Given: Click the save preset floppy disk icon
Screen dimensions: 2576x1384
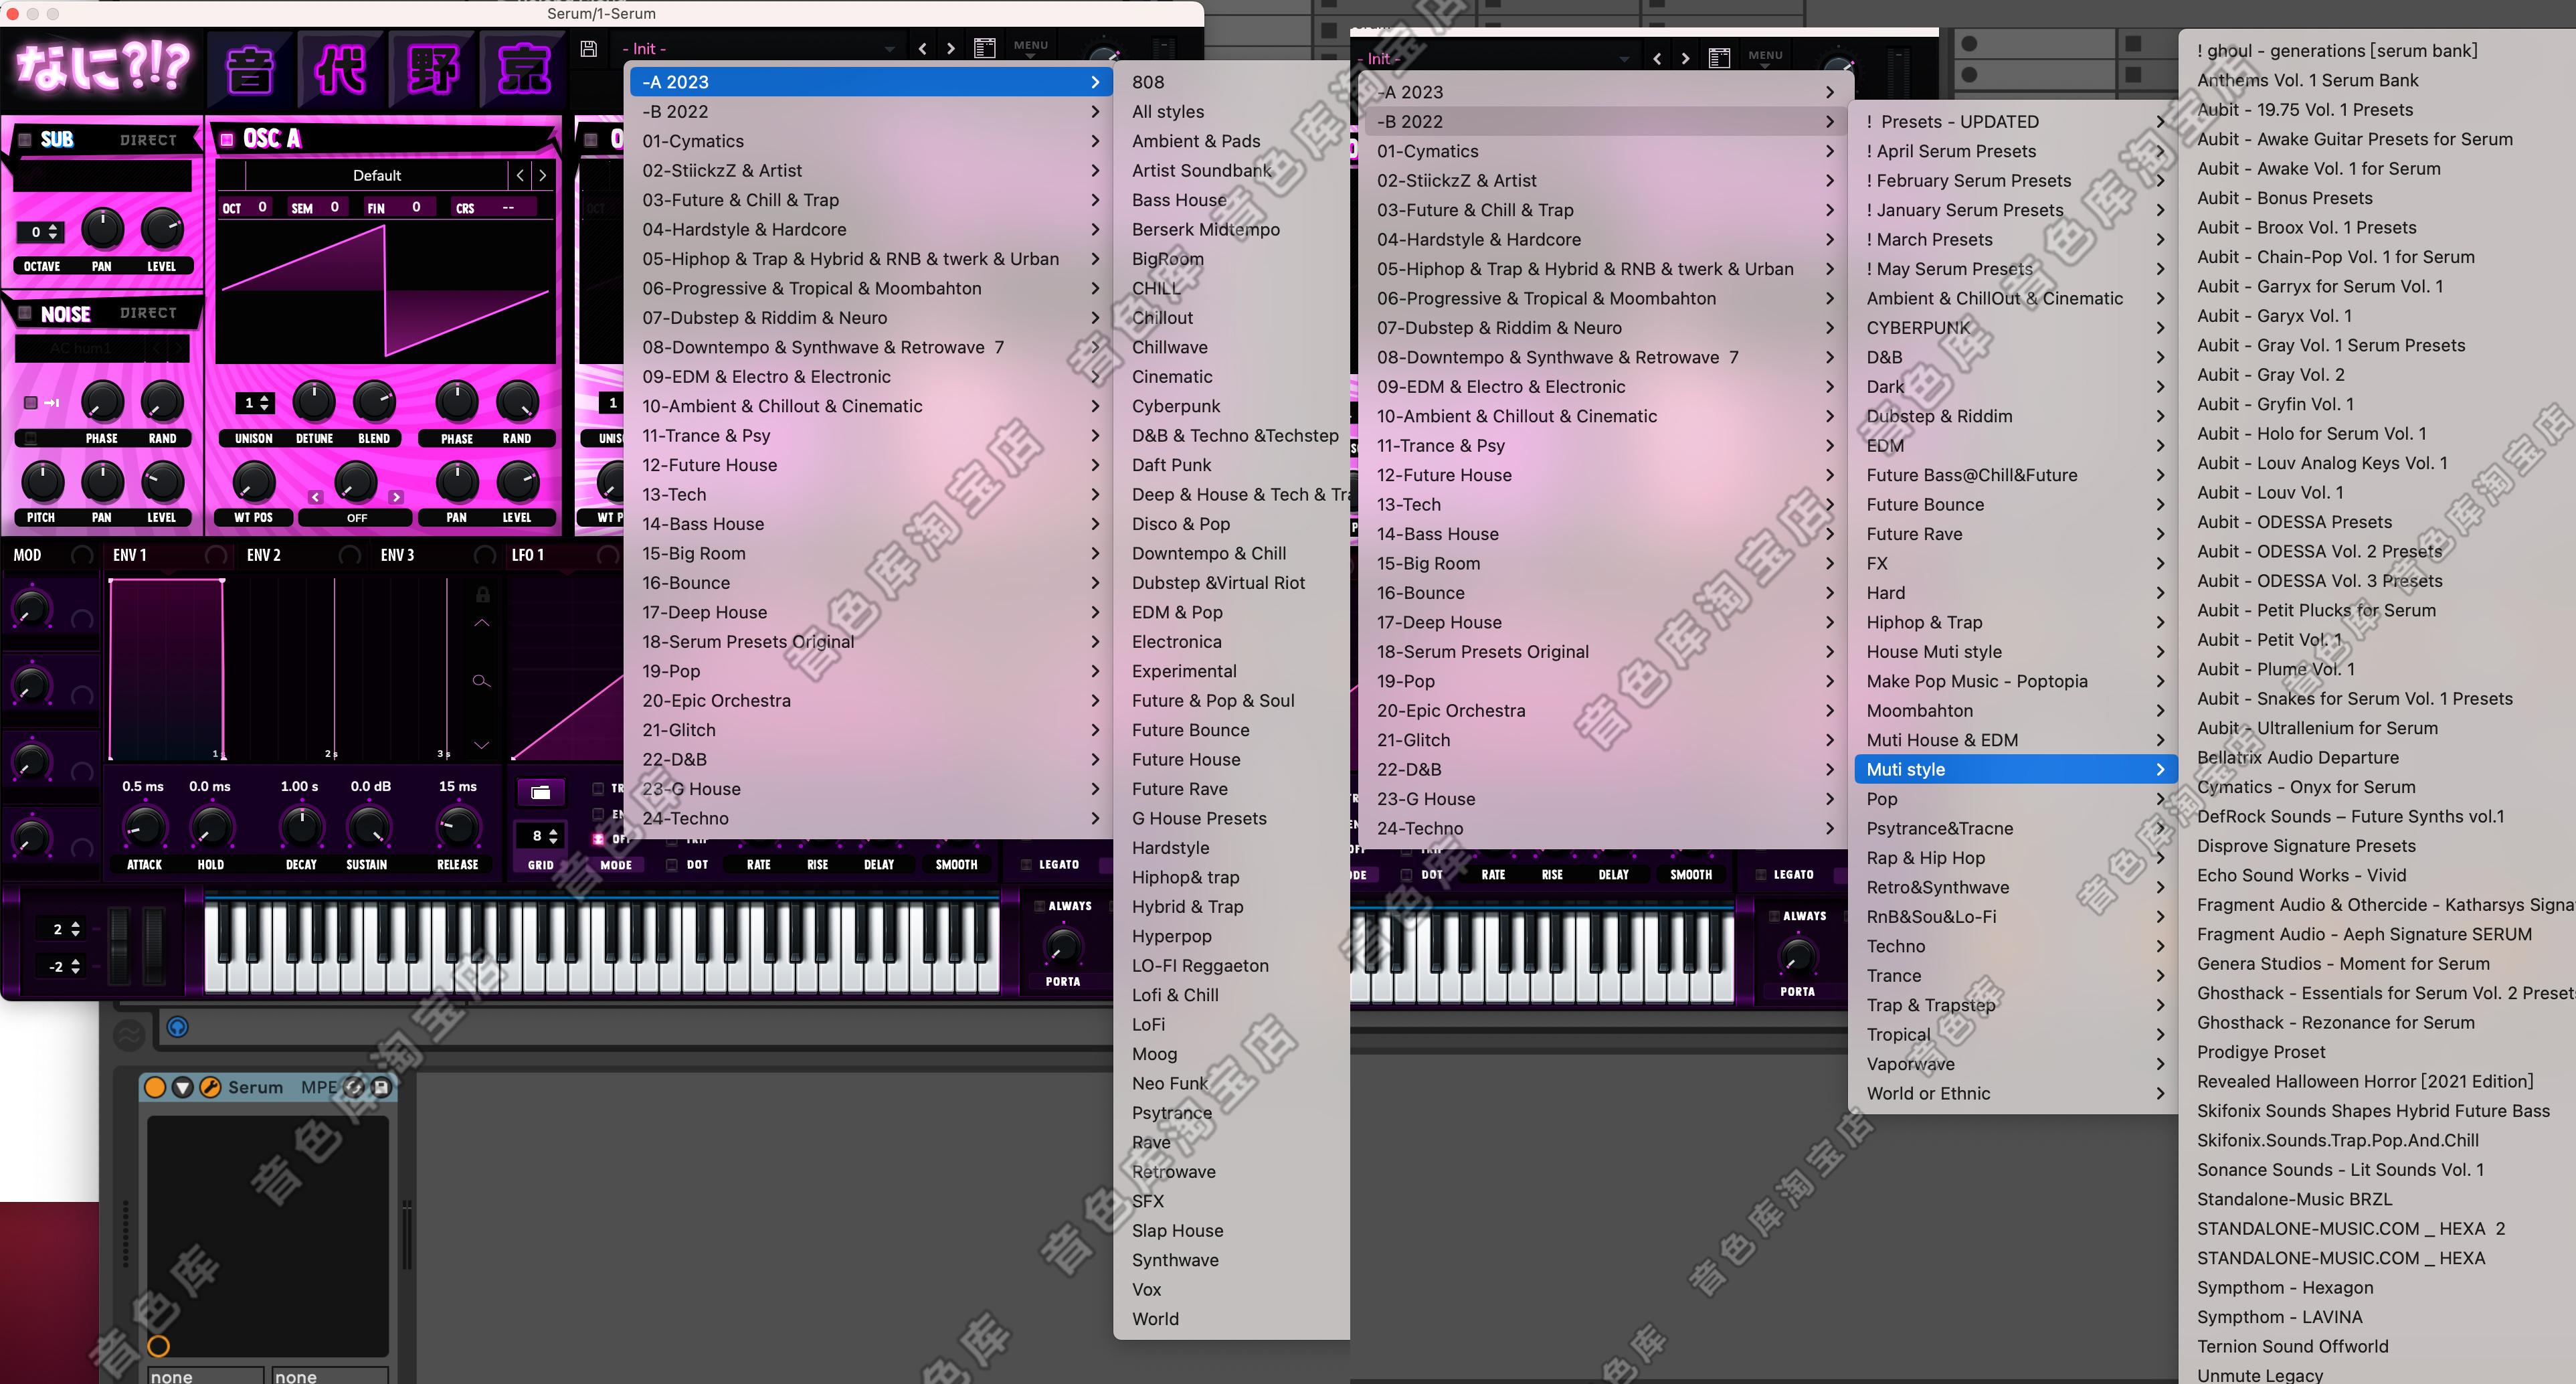Looking at the screenshot, I should tap(589, 48).
